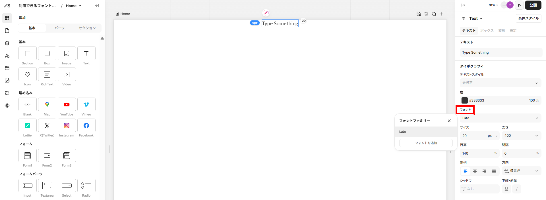Insert a Google Map embed
The width and height of the screenshot is (546, 200).
(x=47, y=104)
